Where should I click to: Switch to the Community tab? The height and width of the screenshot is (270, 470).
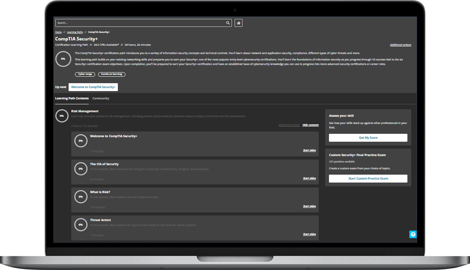101,98
